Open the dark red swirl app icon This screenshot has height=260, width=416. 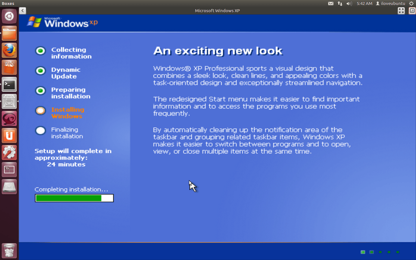click(9, 118)
